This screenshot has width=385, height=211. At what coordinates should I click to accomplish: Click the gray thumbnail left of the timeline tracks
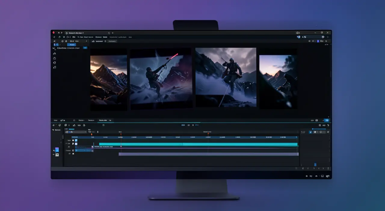(57, 155)
